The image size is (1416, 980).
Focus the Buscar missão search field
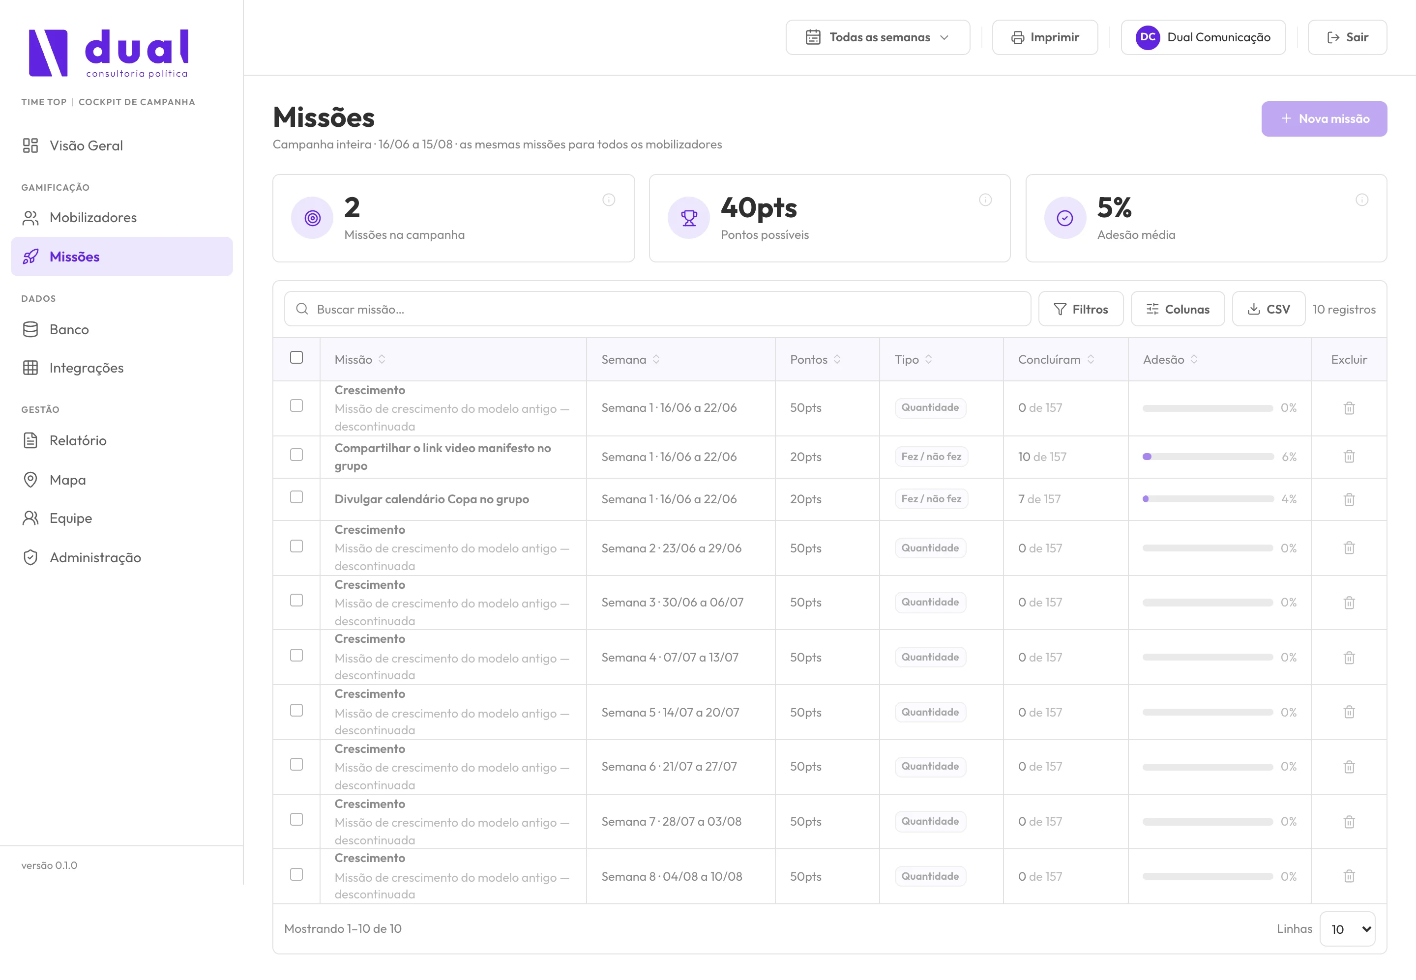point(657,309)
